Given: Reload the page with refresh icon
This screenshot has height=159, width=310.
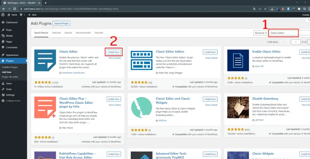Looking at the screenshot, I should 14,9.
